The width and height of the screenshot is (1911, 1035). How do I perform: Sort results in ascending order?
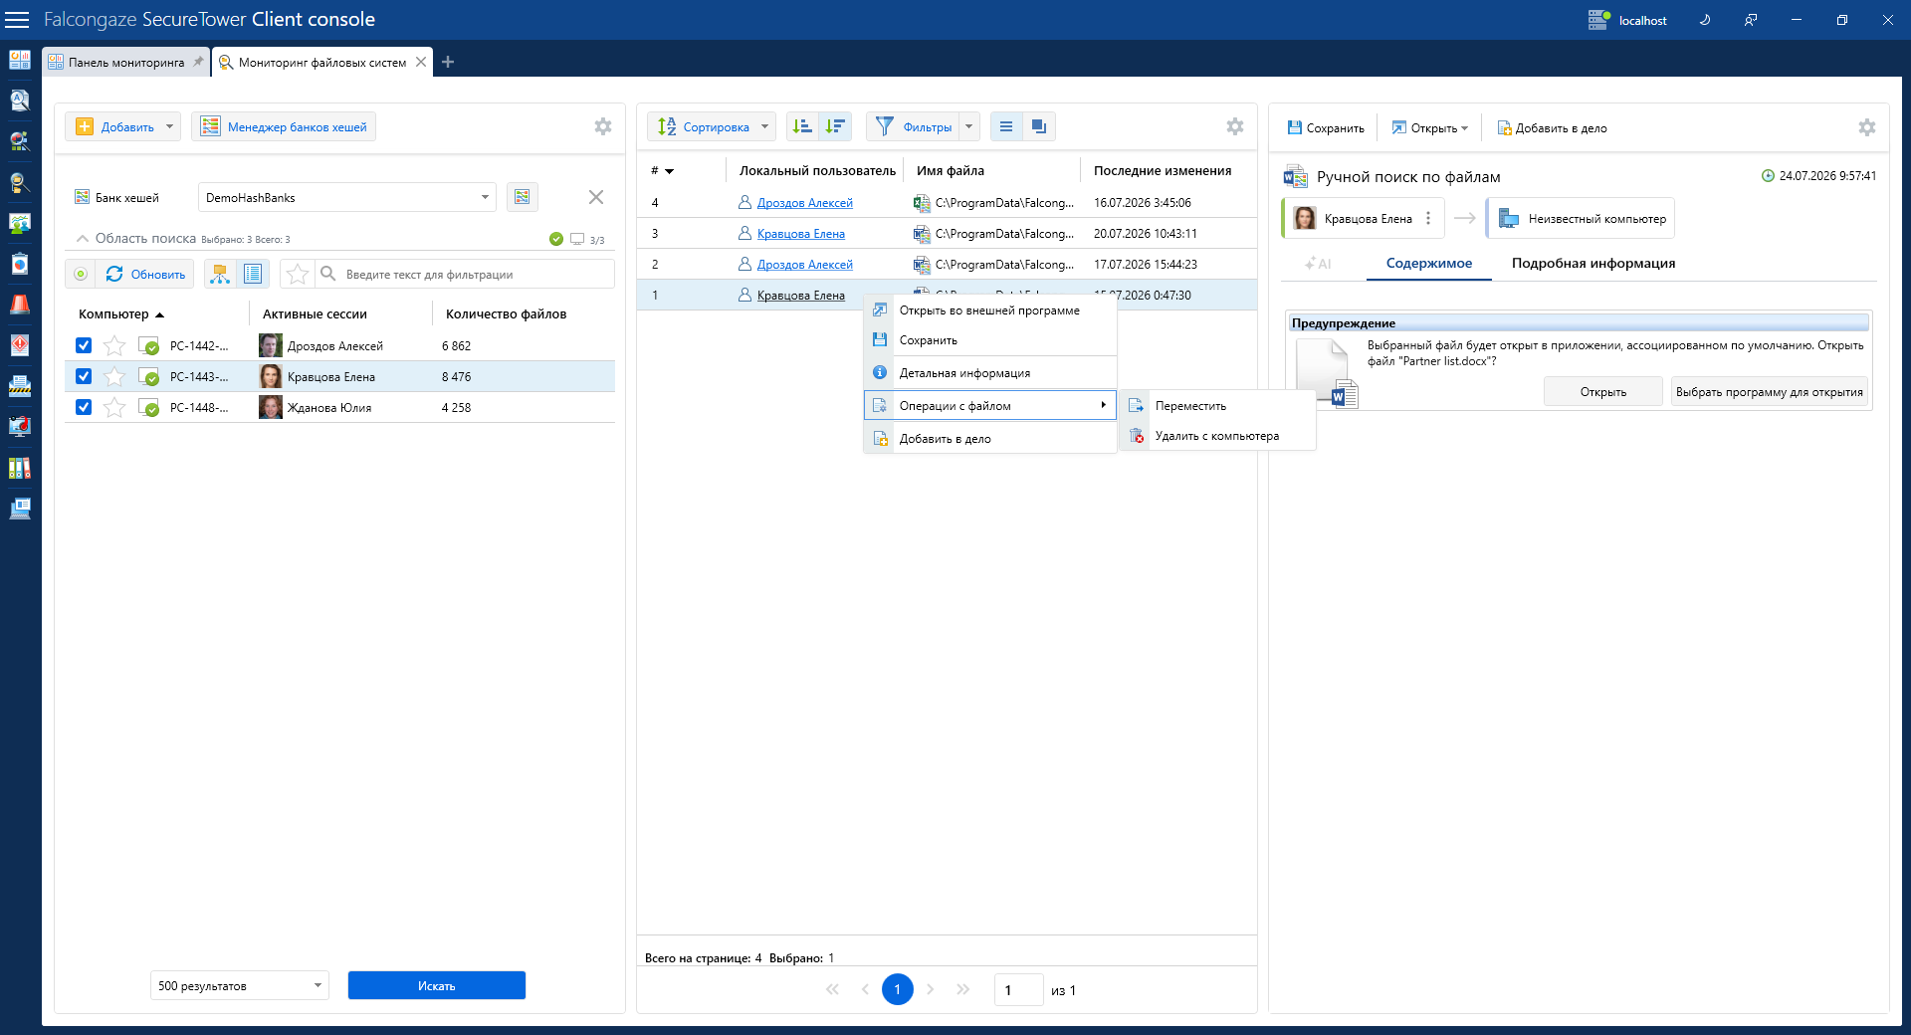[802, 126]
